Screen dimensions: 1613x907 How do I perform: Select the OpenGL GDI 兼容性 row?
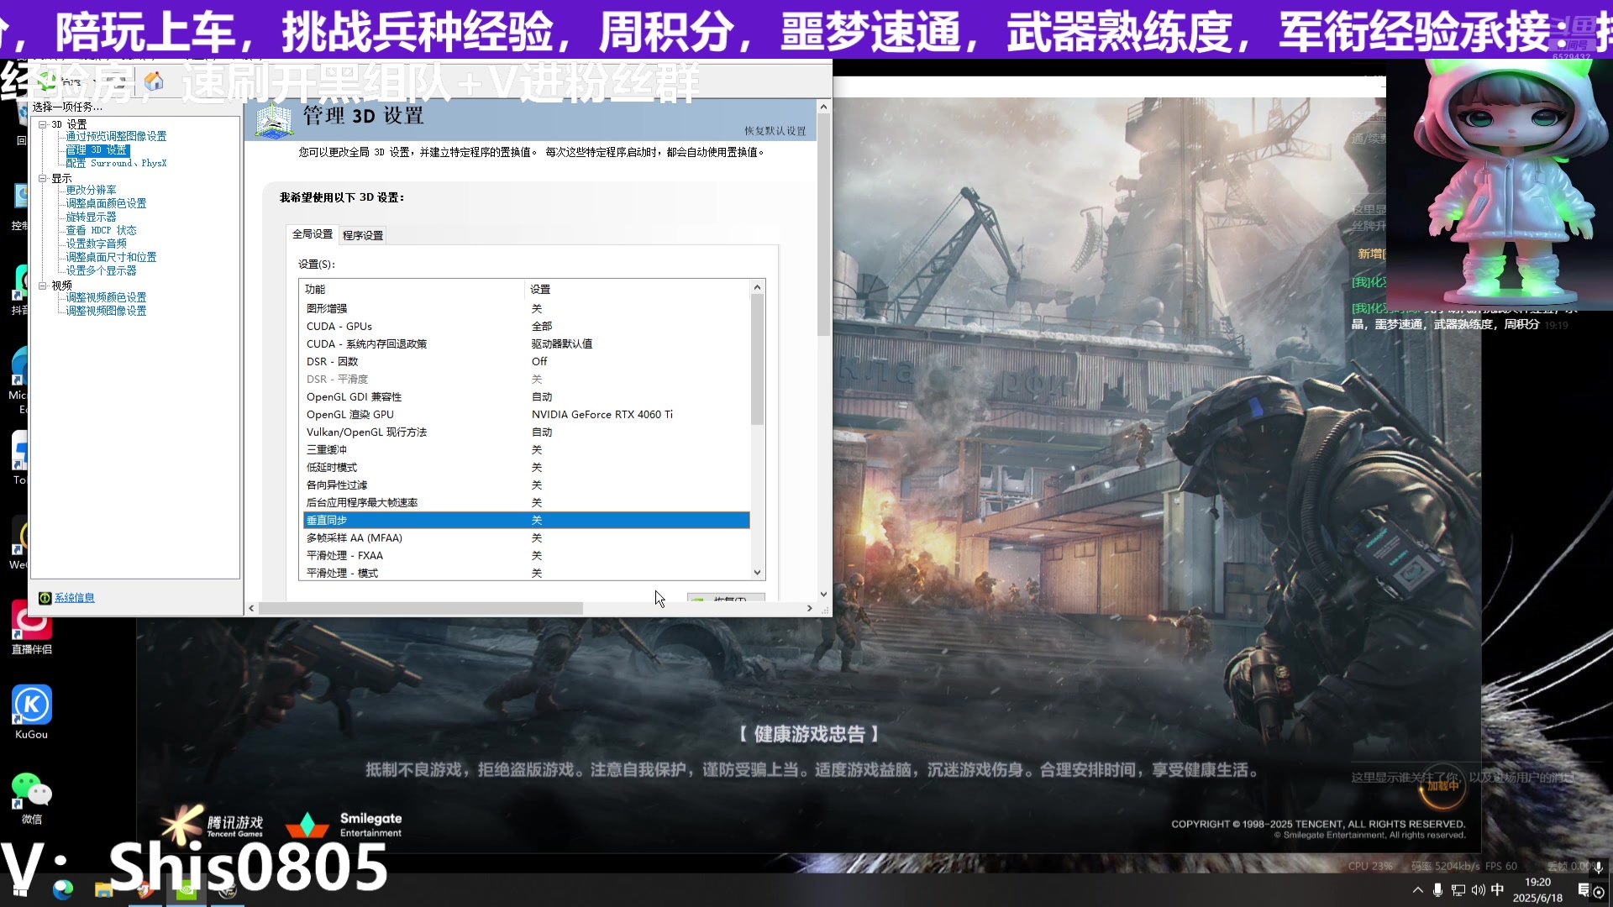tap(526, 396)
